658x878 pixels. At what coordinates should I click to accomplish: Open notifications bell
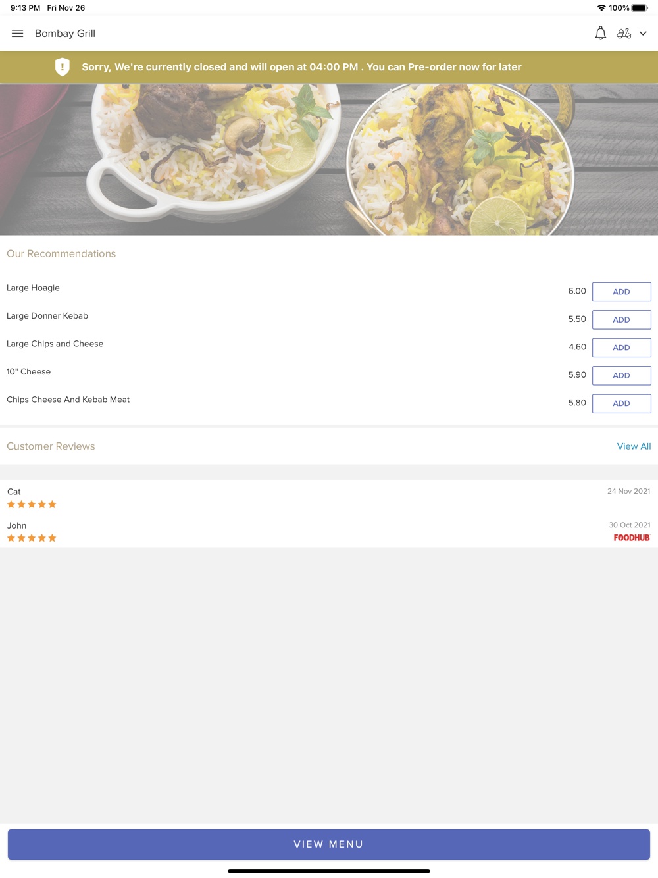[601, 34]
